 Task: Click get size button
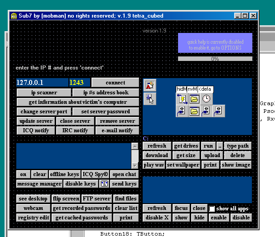pyautogui.click(x=186, y=155)
